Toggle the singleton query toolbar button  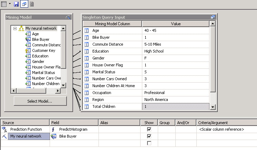24,4
